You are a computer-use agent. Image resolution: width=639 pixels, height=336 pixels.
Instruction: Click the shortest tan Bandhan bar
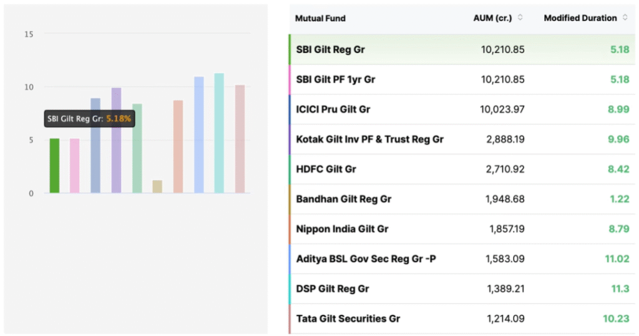[157, 186]
